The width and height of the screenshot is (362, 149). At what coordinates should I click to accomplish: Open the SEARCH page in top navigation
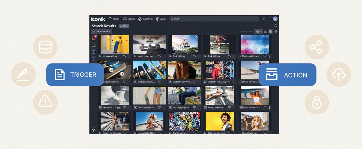coord(114,19)
